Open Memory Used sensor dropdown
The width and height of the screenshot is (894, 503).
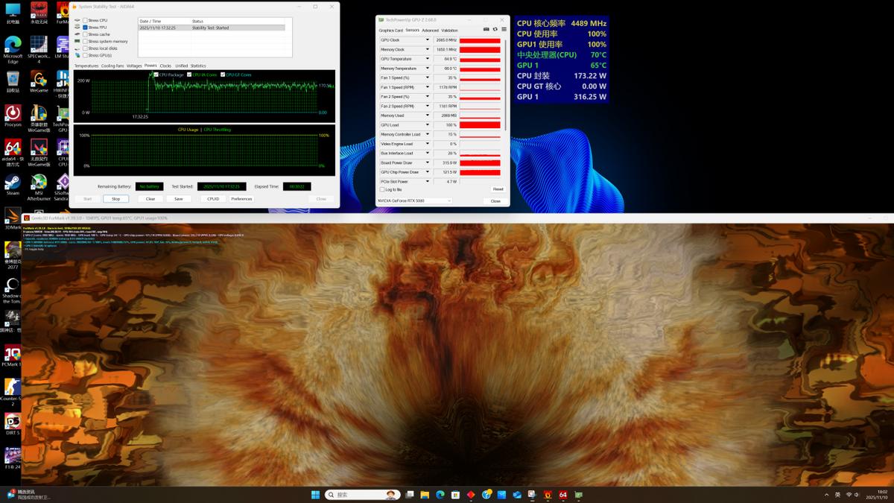[428, 116]
